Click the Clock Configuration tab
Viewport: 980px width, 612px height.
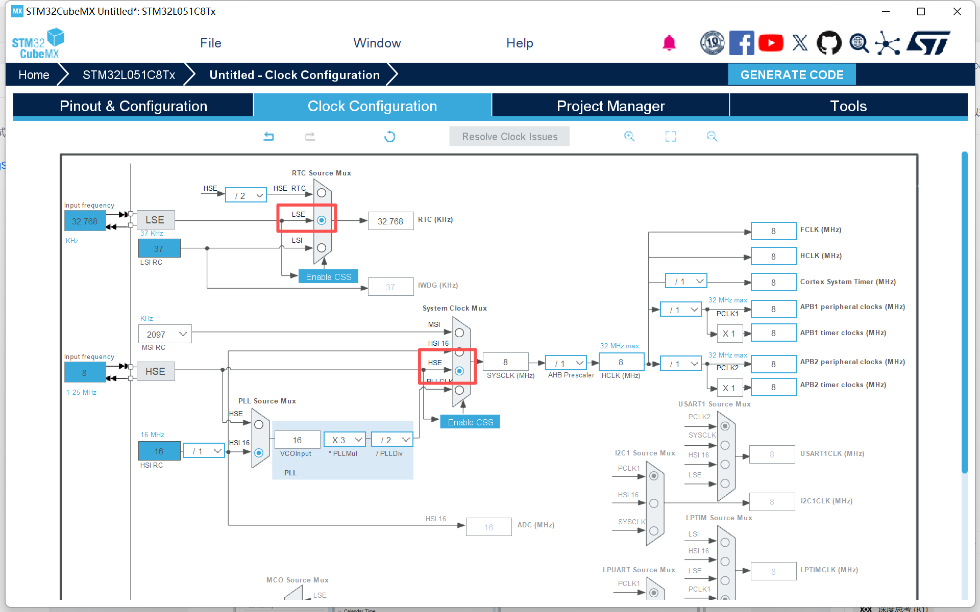[372, 106]
